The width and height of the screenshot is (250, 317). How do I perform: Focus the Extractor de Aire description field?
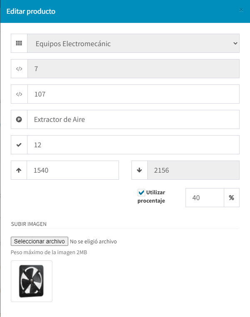coord(133,119)
